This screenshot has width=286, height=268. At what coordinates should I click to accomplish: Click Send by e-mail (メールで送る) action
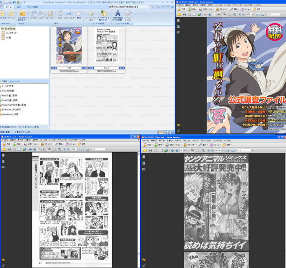coord(7,86)
